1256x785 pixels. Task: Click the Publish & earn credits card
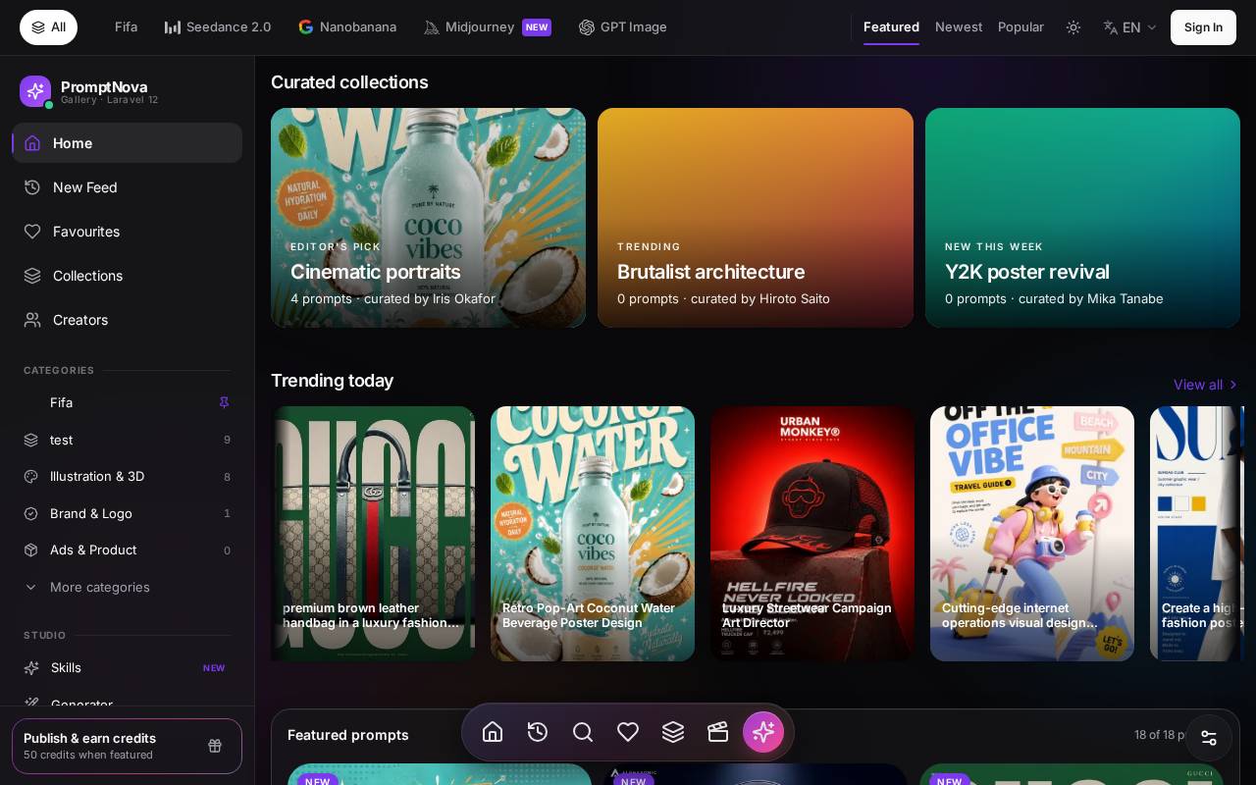pos(128,746)
